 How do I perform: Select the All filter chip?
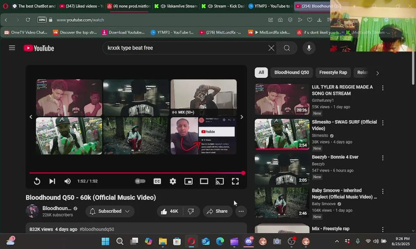(x=261, y=73)
